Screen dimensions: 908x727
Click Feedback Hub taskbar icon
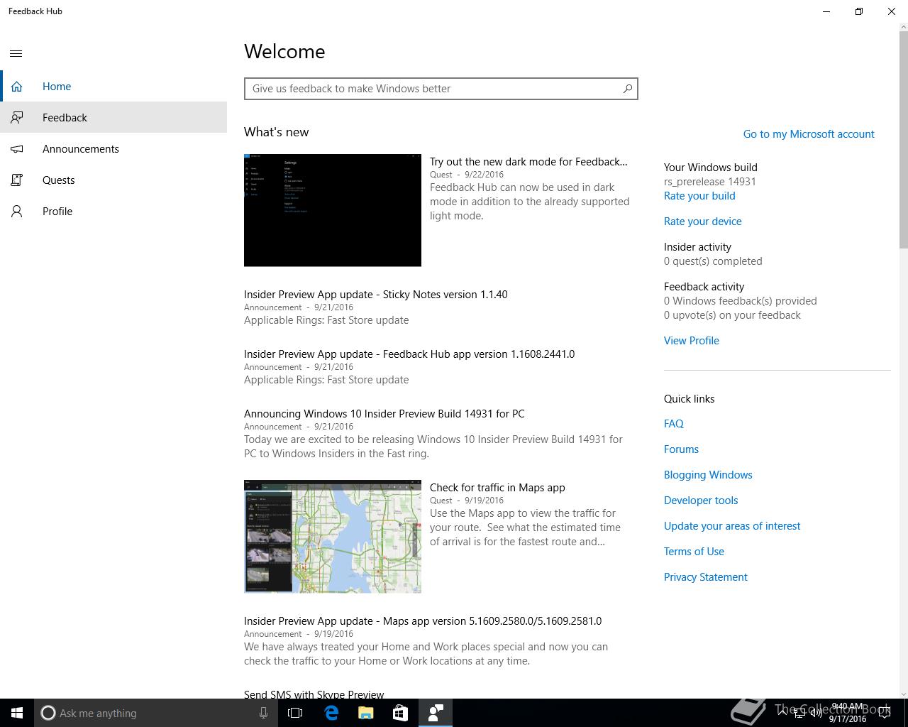435,713
